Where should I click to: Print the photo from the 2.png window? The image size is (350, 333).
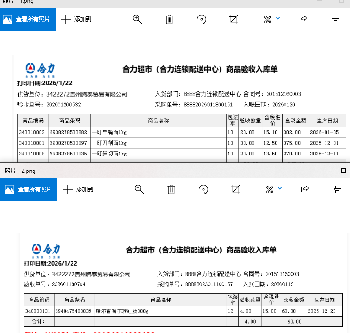point(337,189)
